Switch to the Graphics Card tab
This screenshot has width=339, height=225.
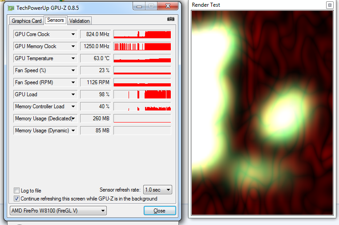pos(27,21)
